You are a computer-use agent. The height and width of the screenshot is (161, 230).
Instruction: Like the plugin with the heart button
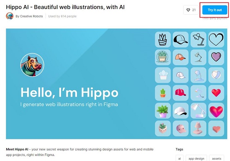tap(191, 10)
